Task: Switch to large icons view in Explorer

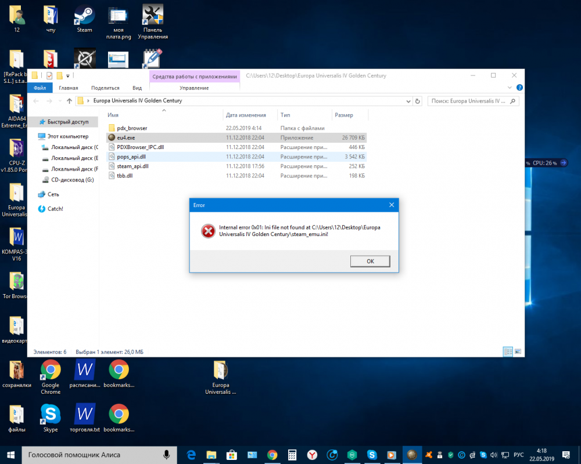Action: point(518,351)
